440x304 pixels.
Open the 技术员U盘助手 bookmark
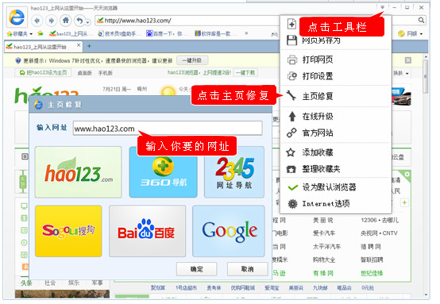(120, 33)
